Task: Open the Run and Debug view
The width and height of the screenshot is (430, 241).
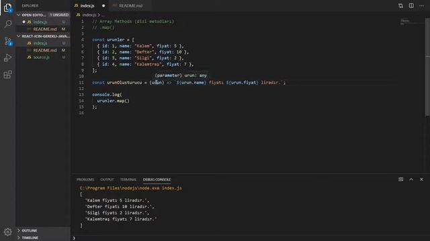Action: [x=7, y=58]
